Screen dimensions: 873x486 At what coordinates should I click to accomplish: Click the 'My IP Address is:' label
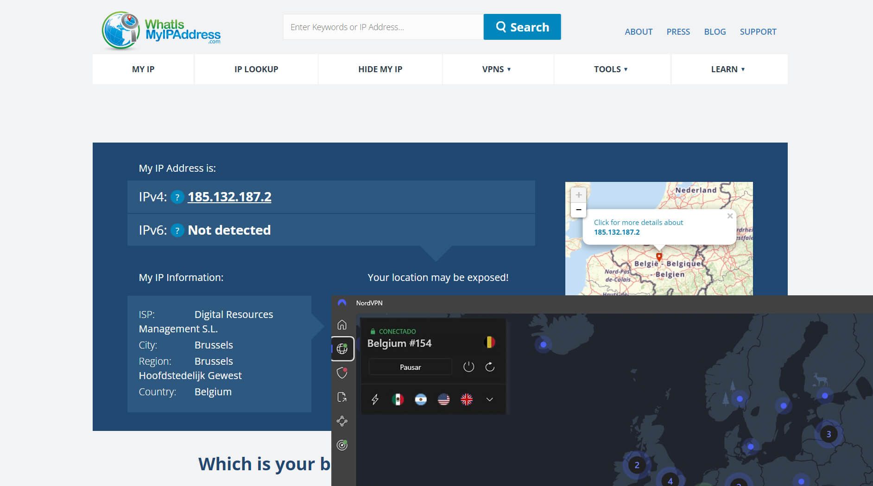pyautogui.click(x=177, y=168)
